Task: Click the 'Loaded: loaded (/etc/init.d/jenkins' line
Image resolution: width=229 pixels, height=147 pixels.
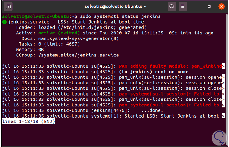Action: [x=81, y=28]
